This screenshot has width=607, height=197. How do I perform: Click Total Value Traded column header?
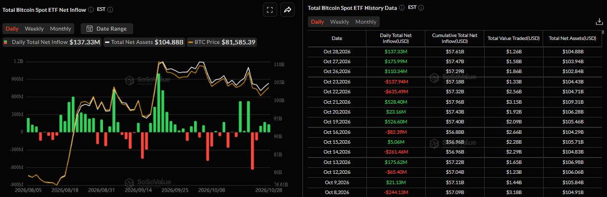point(513,38)
